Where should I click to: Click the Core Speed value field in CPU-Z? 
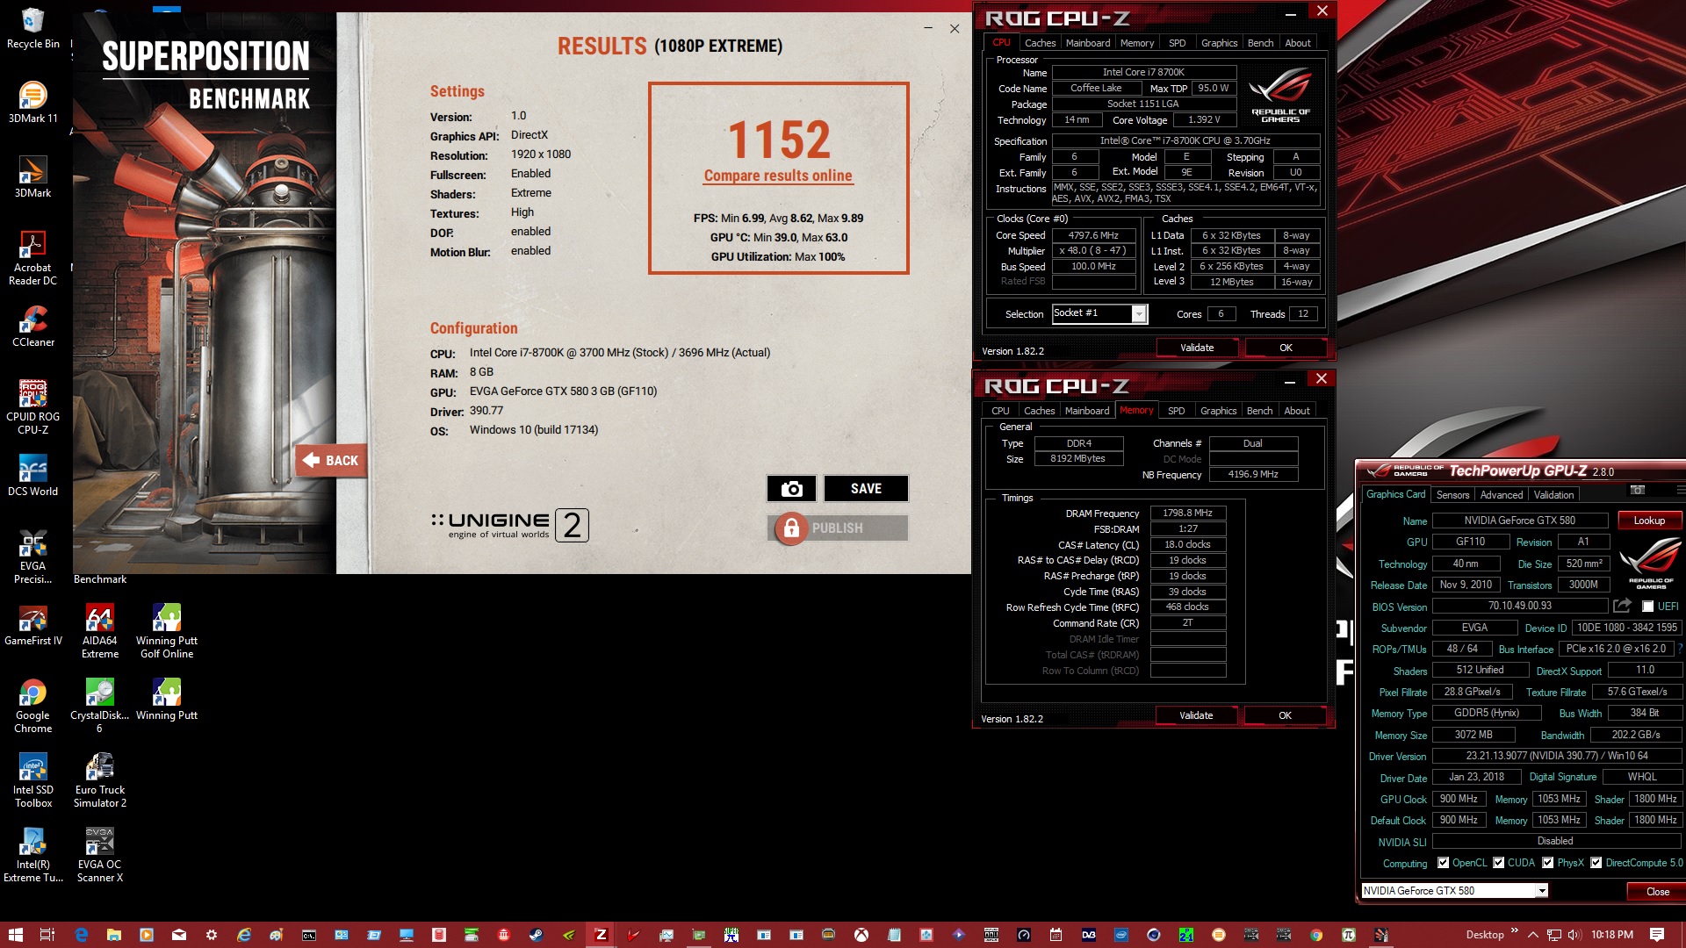tap(1093, 235)
